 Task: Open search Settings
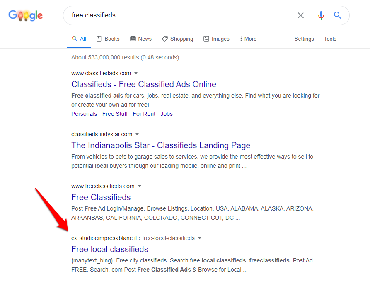pos(304,39)
